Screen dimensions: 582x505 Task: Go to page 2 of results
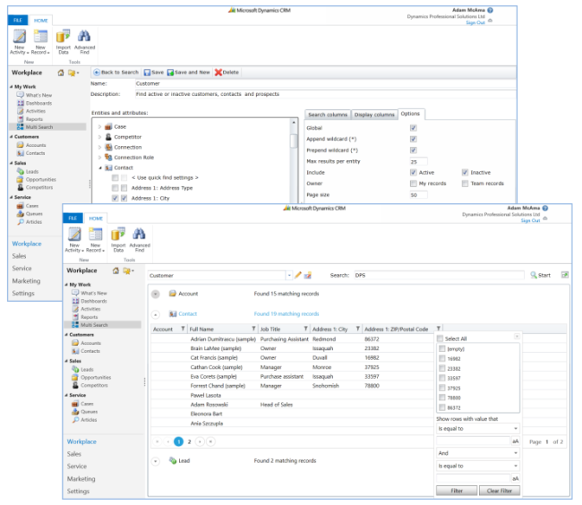click(189, 441)
